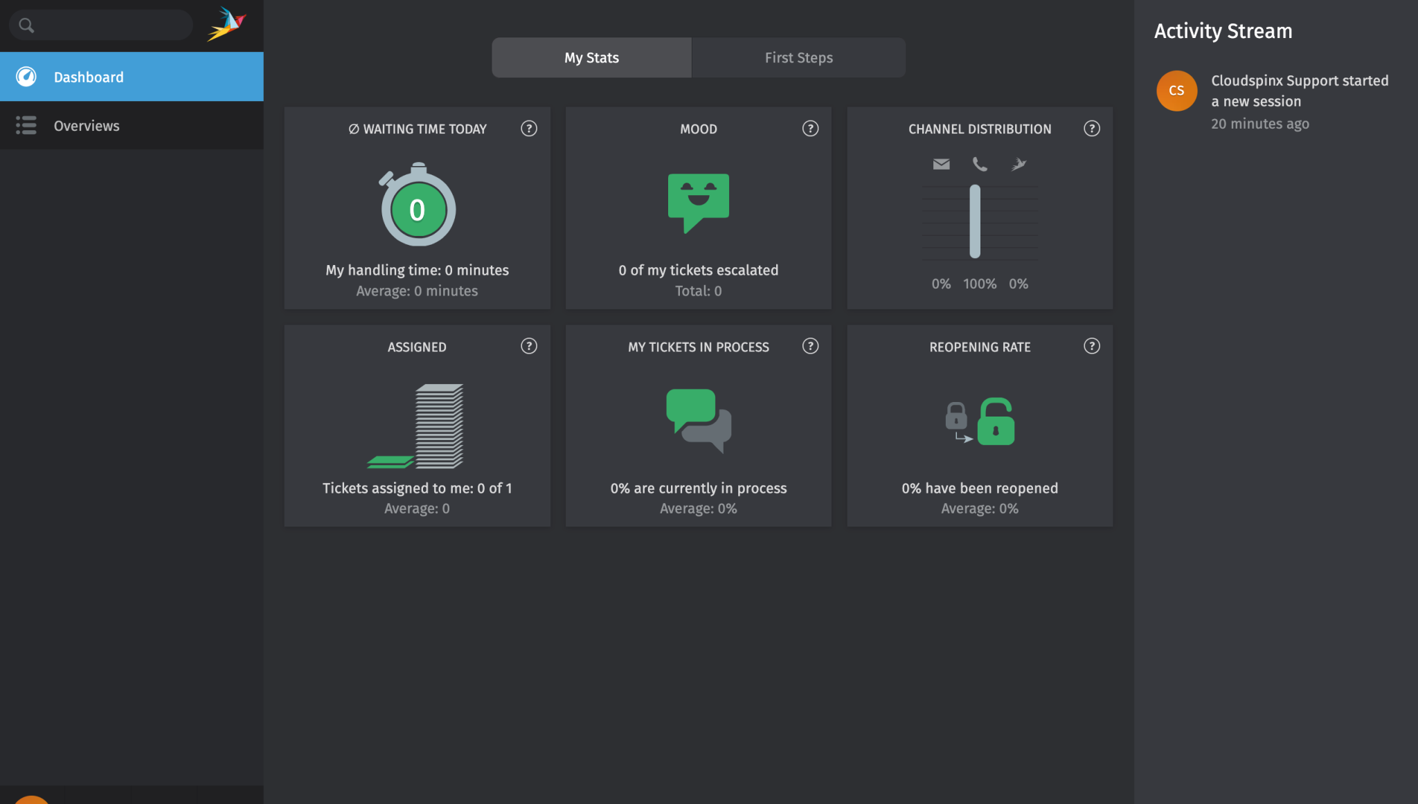Select the email channel icon in Channel Distribution
Viewport: 1418px width, 804px height.
pyautogui.click(x=940, y=164)
